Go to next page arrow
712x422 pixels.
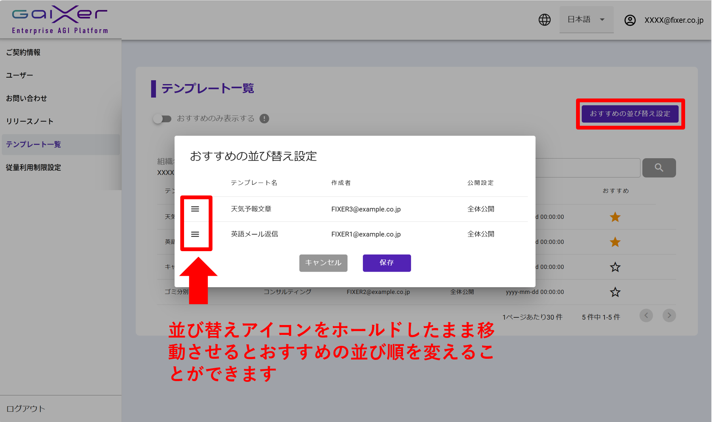click(669, 316)
